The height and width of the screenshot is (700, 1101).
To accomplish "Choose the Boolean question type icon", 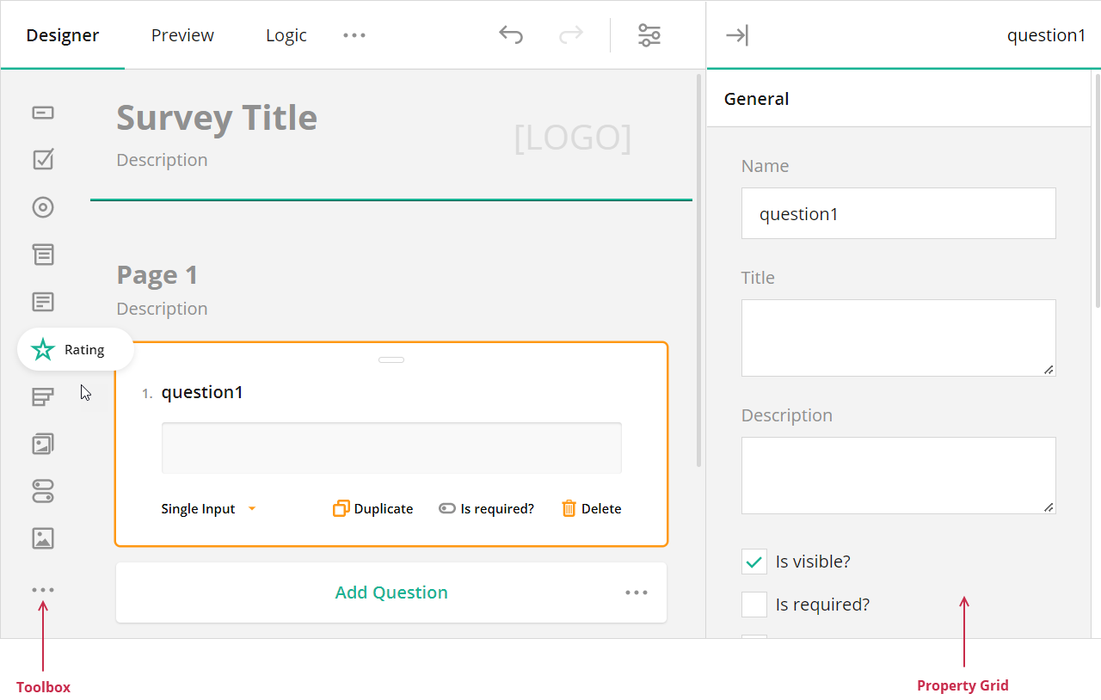I will pos(42,491).
